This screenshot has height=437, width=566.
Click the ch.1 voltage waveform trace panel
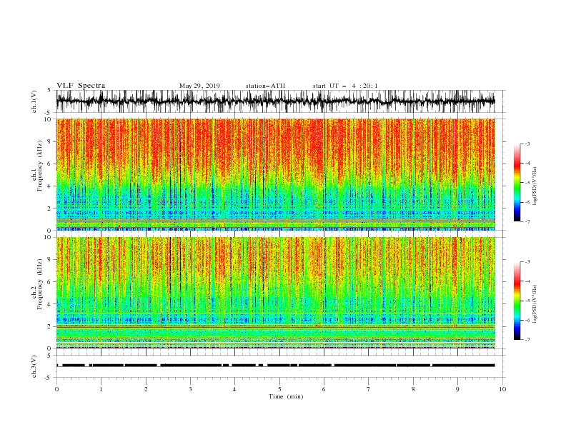[x=276, y=101]
